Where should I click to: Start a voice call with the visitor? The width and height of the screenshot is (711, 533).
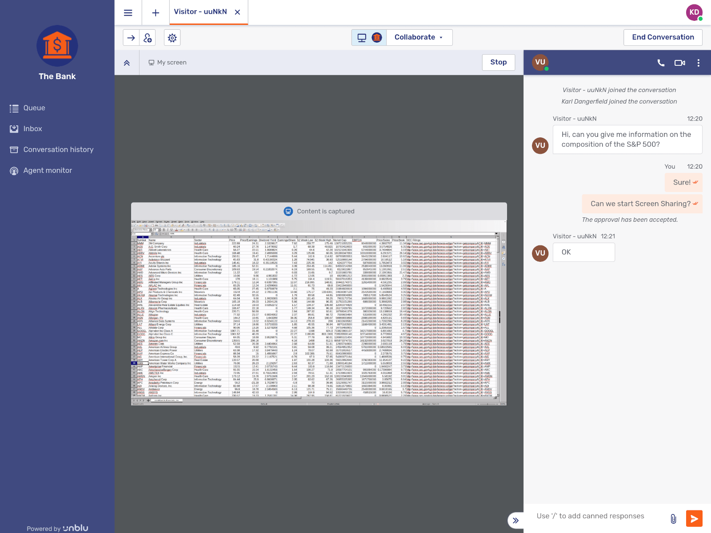(662, 63)
